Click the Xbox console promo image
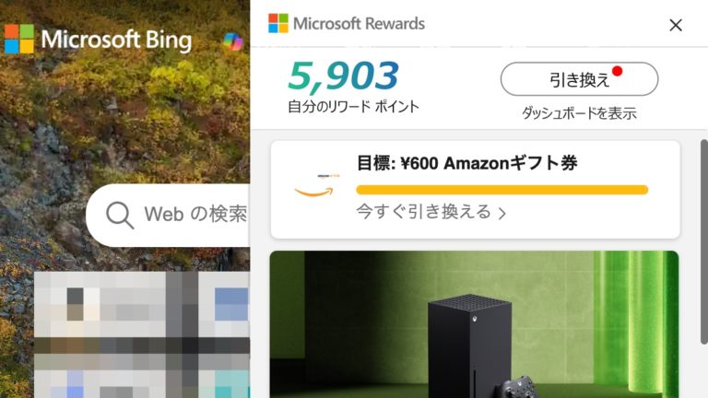This screenshot has width=708, height=398. point(474,324)
